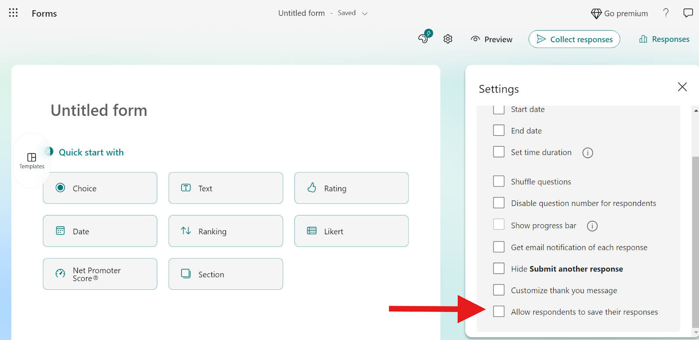
Task: Add a Rating question
Action: tap(352, 188)
